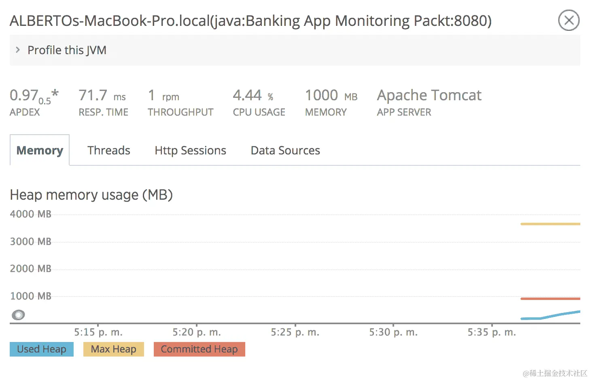Click the 1 rpm throughput metric
The image size is (590, 380).
pyautogui.click(x=163, y=96)
